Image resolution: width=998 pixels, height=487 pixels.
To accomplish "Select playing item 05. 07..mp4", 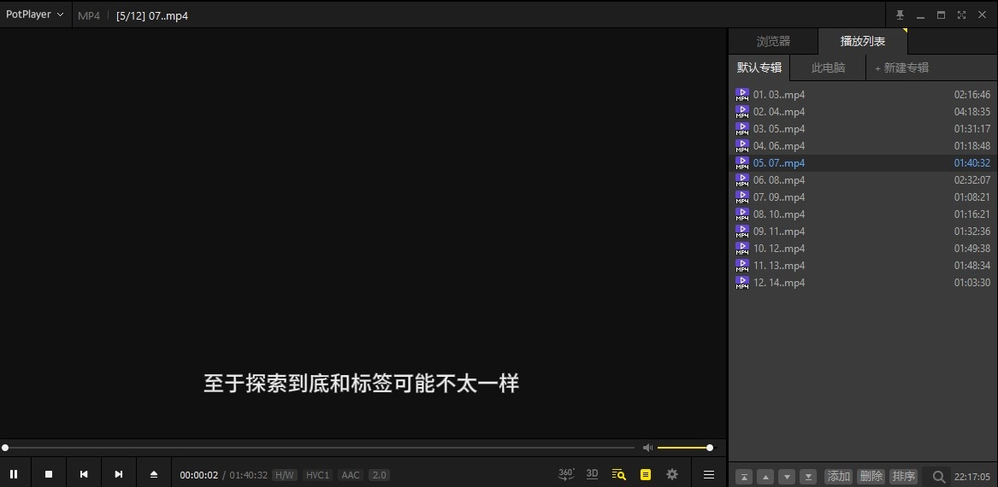I will [862, 163].
